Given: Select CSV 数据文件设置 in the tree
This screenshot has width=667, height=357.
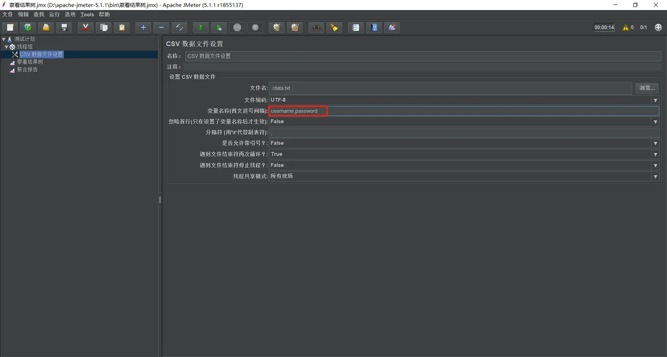Looking at the screenshot, I should (x=41, y=54).
